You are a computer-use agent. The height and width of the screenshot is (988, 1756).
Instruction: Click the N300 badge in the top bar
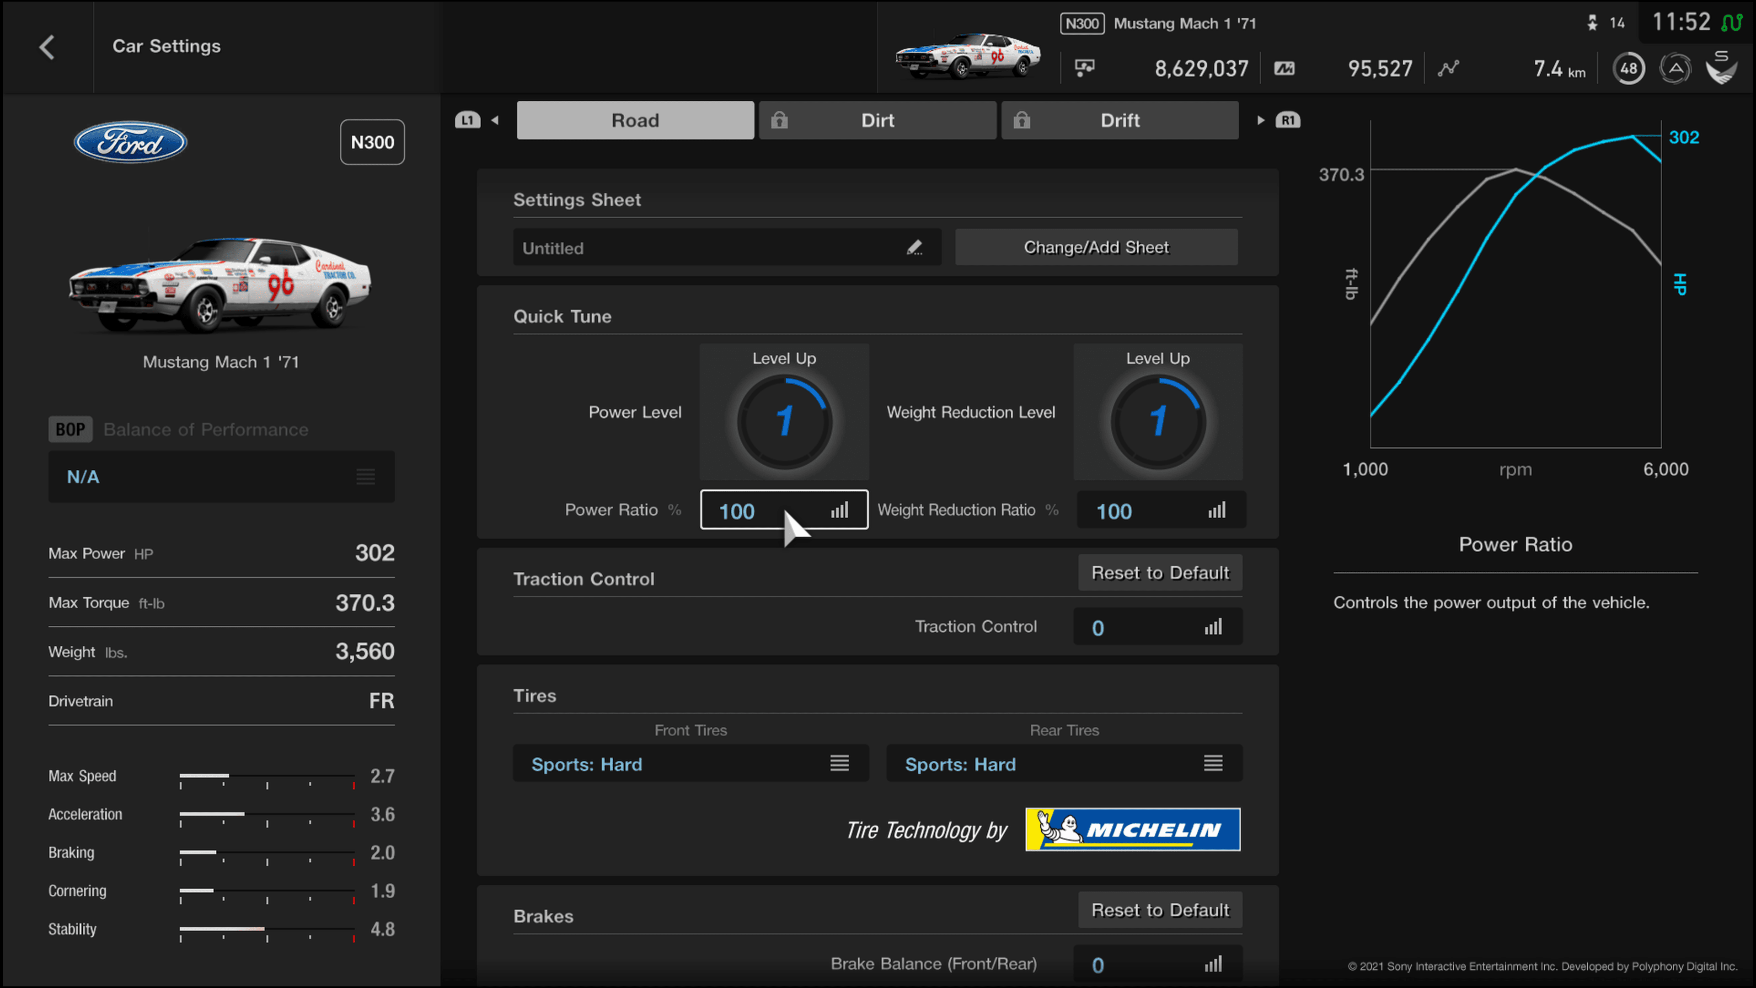tap(1082, 24)
